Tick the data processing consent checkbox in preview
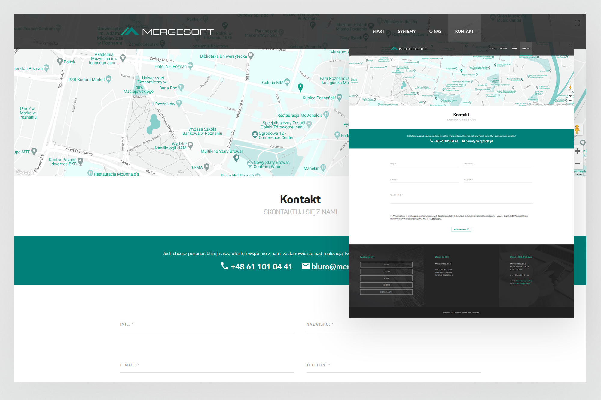Screen dimensions: 601x400 [391, 216]
